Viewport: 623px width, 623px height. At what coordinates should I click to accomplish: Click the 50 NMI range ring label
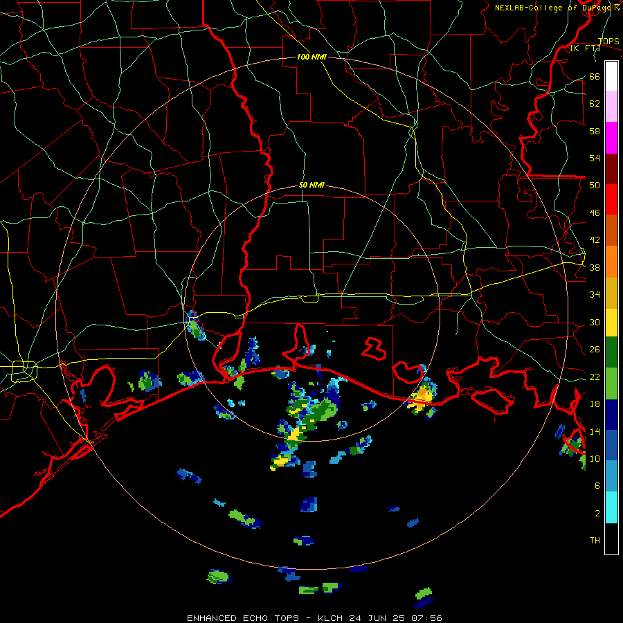[x=311, y=185]
